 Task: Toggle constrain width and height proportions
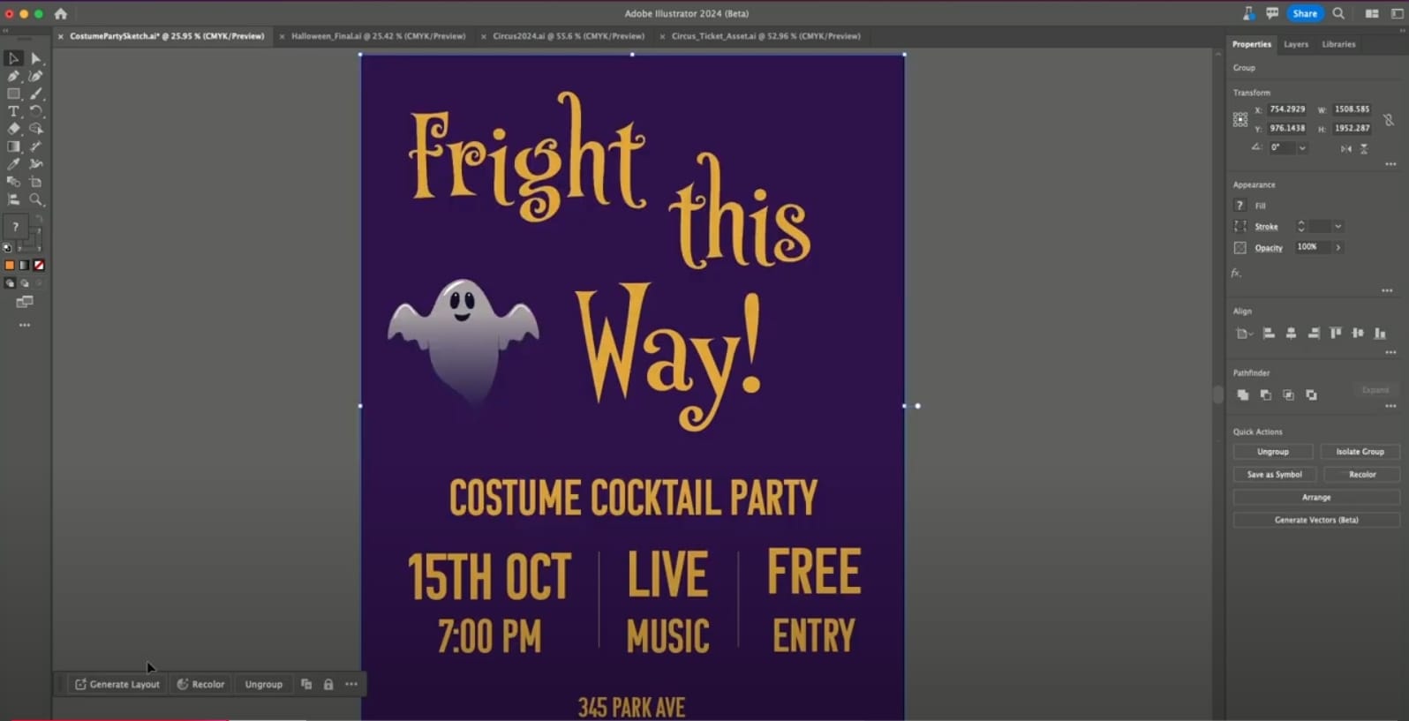point(1389,119)
